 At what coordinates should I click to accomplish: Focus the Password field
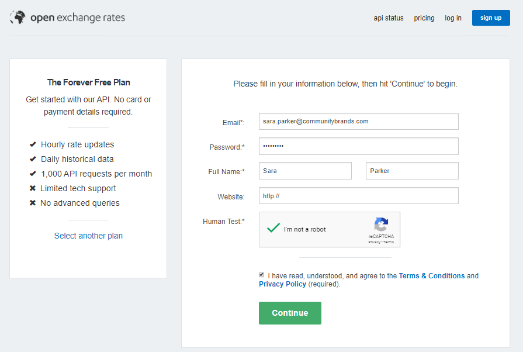coord(358,146)
